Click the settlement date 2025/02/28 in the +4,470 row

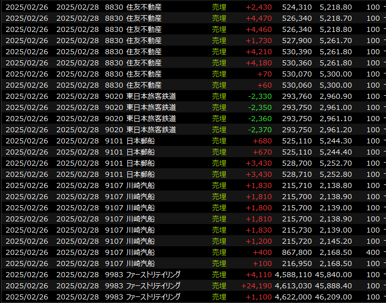tap(78, 18)
